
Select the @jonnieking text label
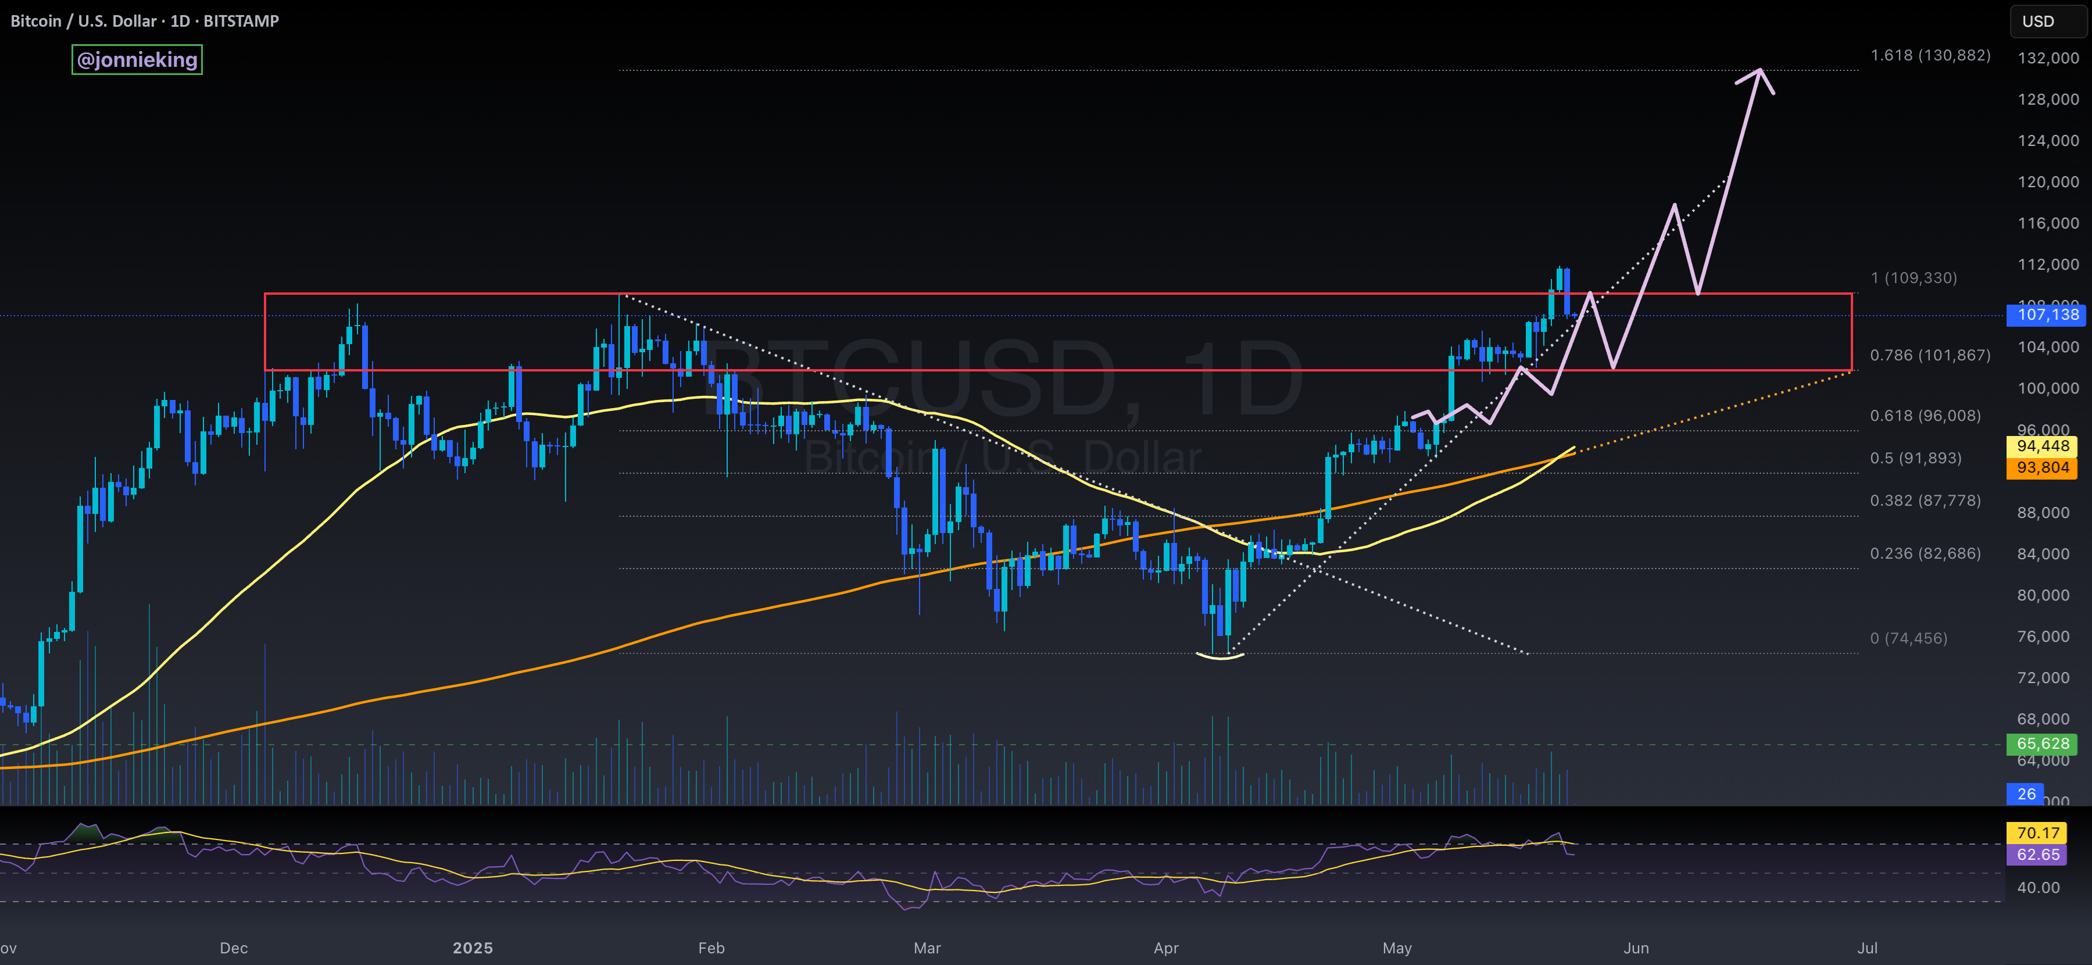coord(137,59)
